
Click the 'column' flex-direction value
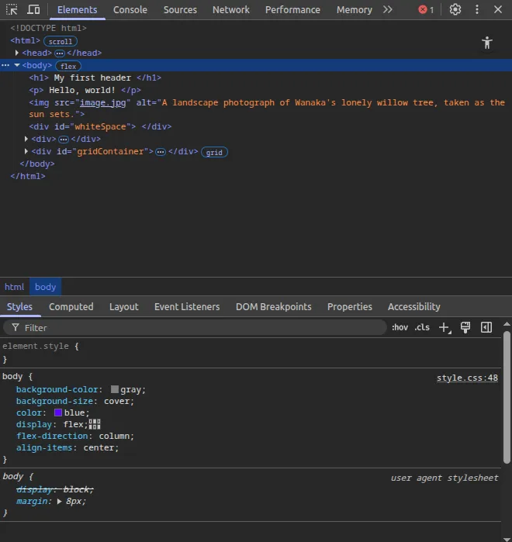coord(114,436)
